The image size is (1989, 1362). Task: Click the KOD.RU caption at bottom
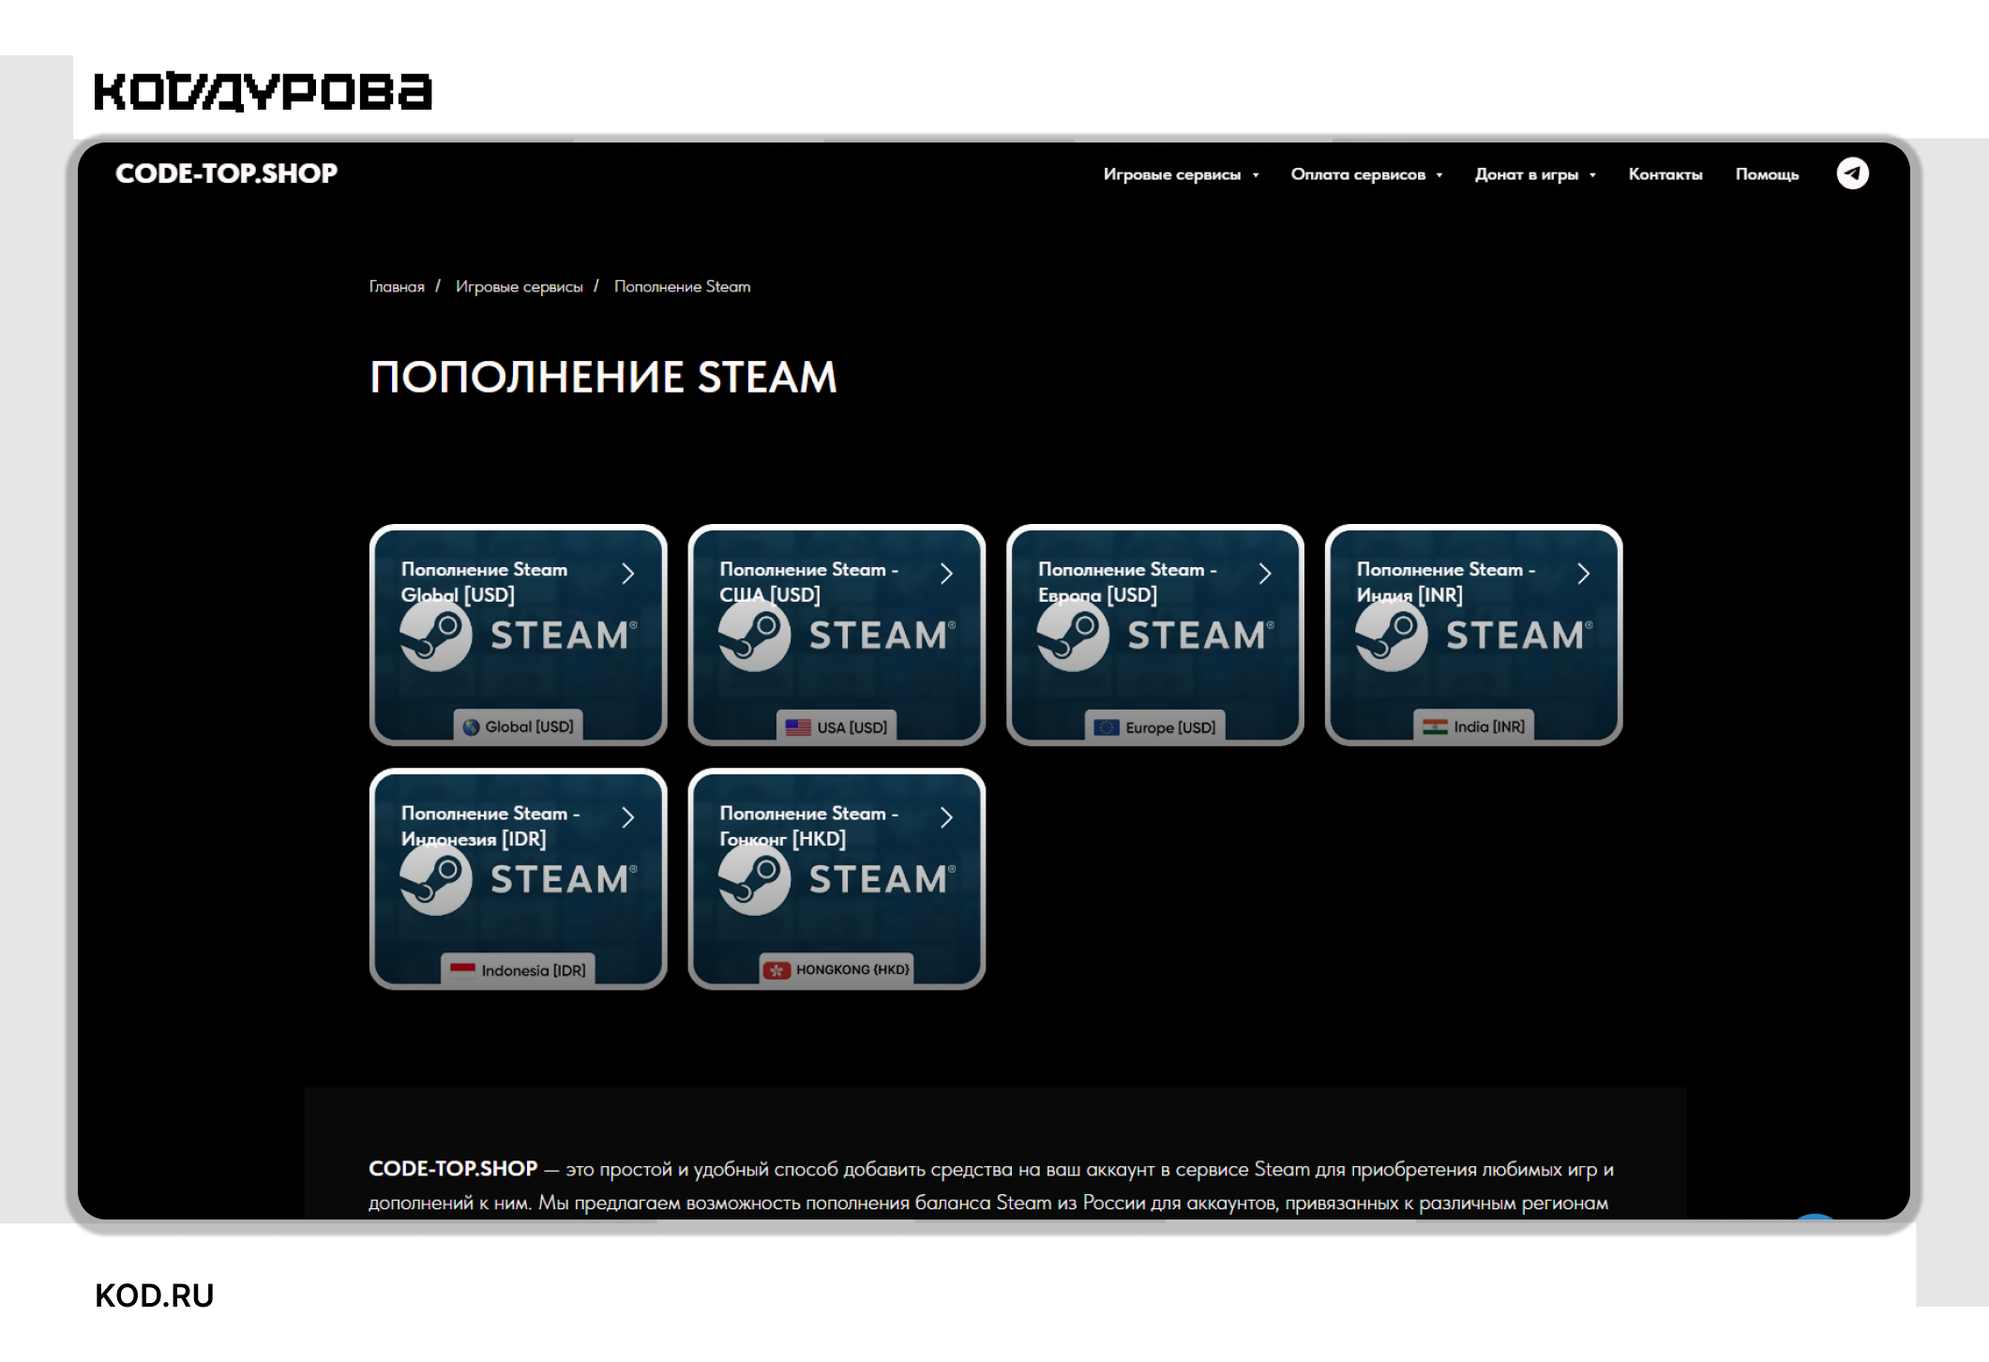coord(154,1295)
